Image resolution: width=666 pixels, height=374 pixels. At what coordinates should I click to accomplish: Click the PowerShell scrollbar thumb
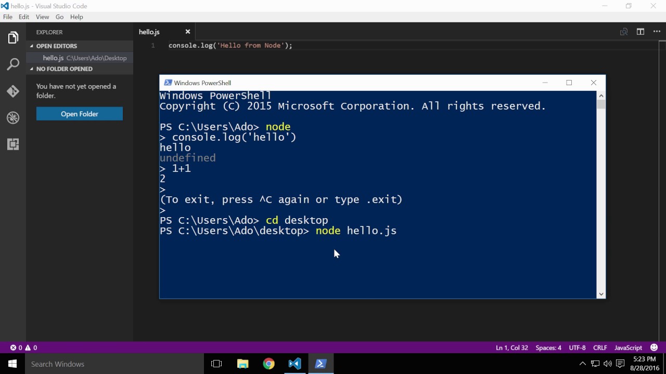point(601,104)
